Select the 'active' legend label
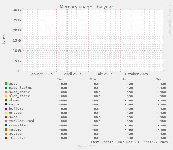The image size is (173, 150). coord(15,134)
